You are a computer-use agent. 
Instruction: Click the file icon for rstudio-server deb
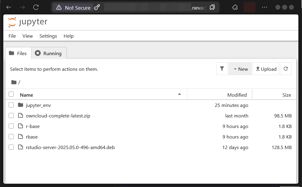click(x=21, y=147)
